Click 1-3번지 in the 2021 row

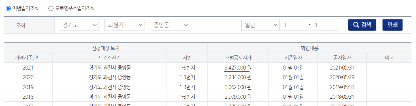187,68
